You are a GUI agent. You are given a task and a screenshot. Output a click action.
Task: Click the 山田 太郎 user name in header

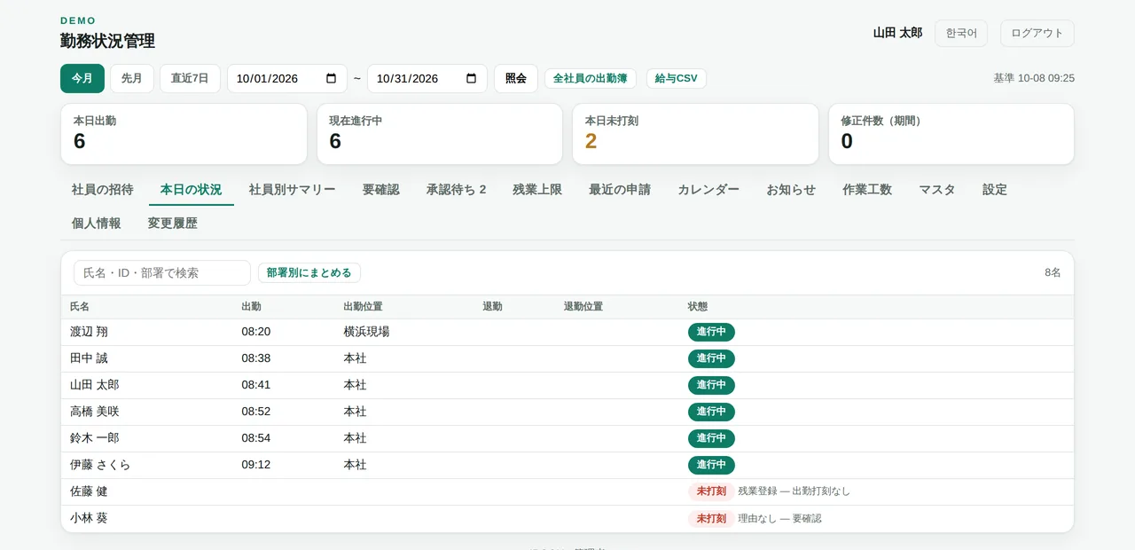[897, 33]
